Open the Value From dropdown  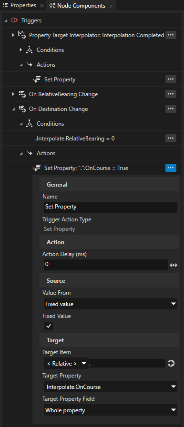point(111,304)
